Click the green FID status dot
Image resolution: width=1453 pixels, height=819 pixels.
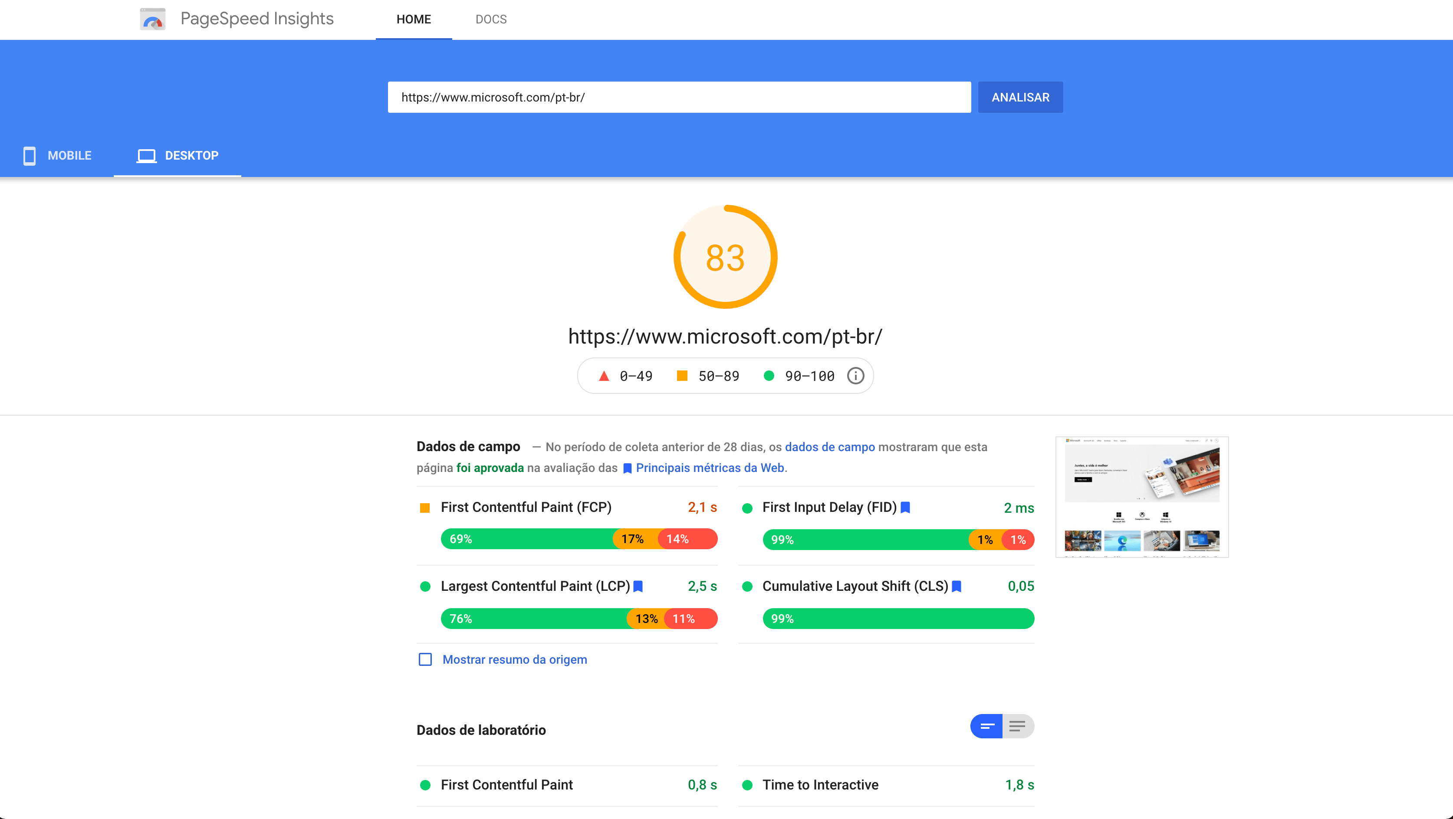[747, 508]
